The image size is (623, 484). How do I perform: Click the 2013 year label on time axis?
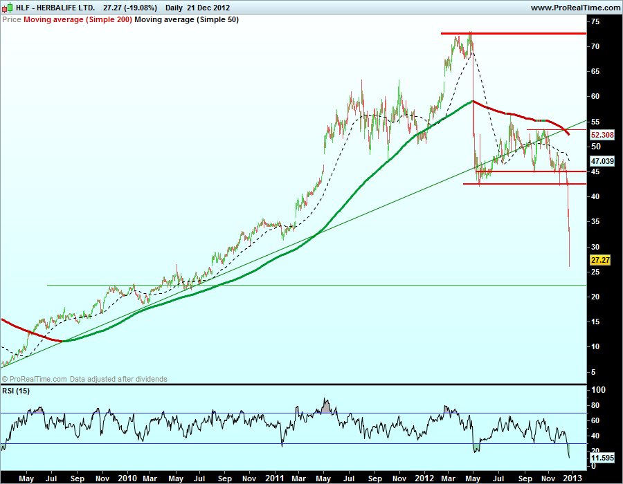coord(573,478)
